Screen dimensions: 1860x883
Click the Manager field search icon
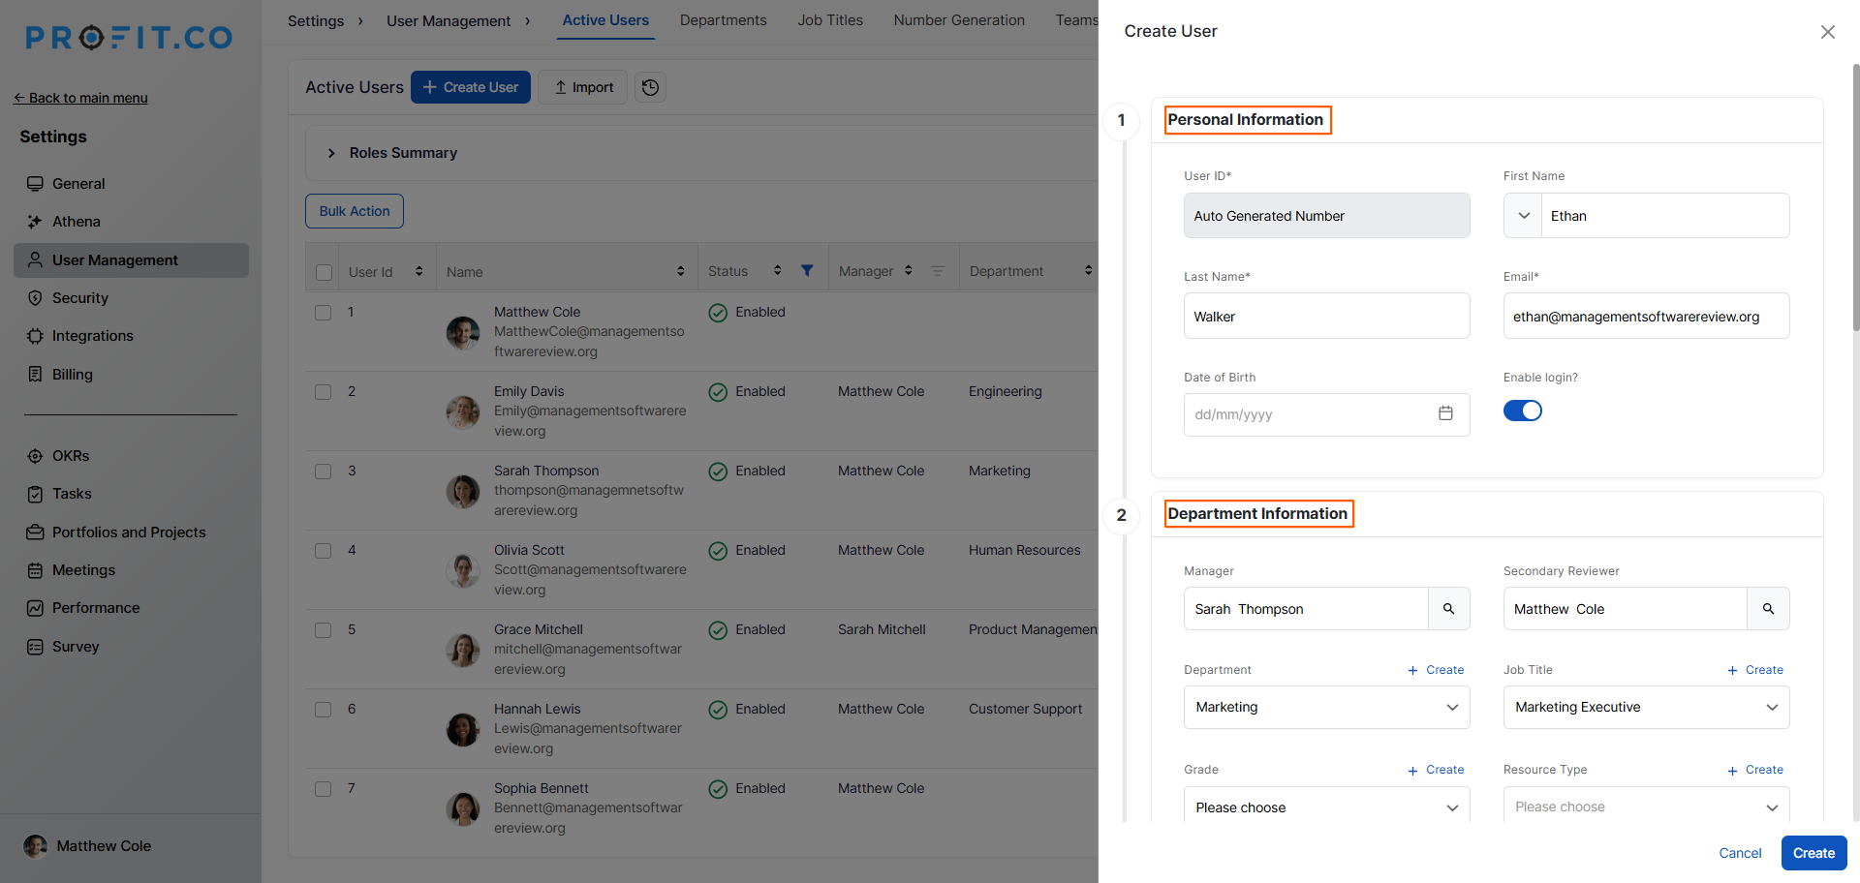[1448, 609]
